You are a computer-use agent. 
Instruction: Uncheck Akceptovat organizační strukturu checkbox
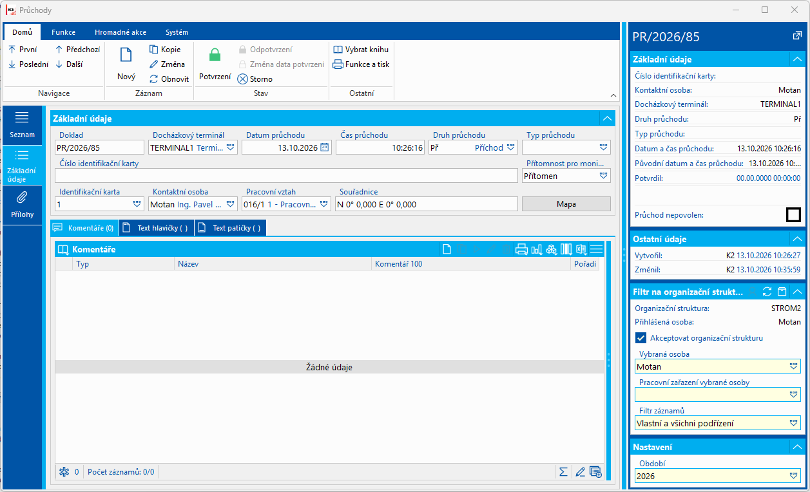(x=641, y=337)
